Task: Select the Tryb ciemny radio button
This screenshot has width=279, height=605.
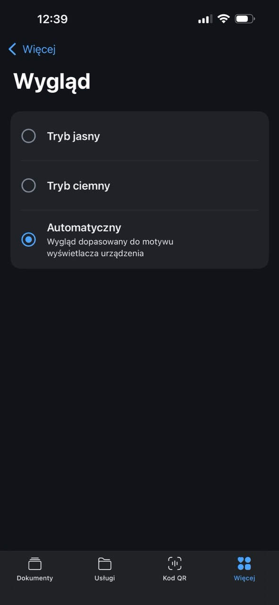Action: pyautogui.click(x=29, y=185)
